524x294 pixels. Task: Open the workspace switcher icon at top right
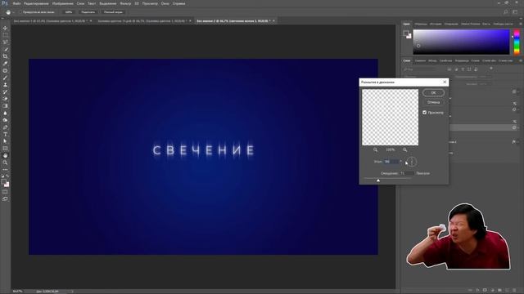515,12
